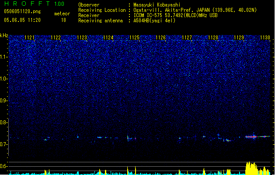Click the large yellow amplitude peak at right
This screenshot has height=175, width=275.
coord(251,168)
